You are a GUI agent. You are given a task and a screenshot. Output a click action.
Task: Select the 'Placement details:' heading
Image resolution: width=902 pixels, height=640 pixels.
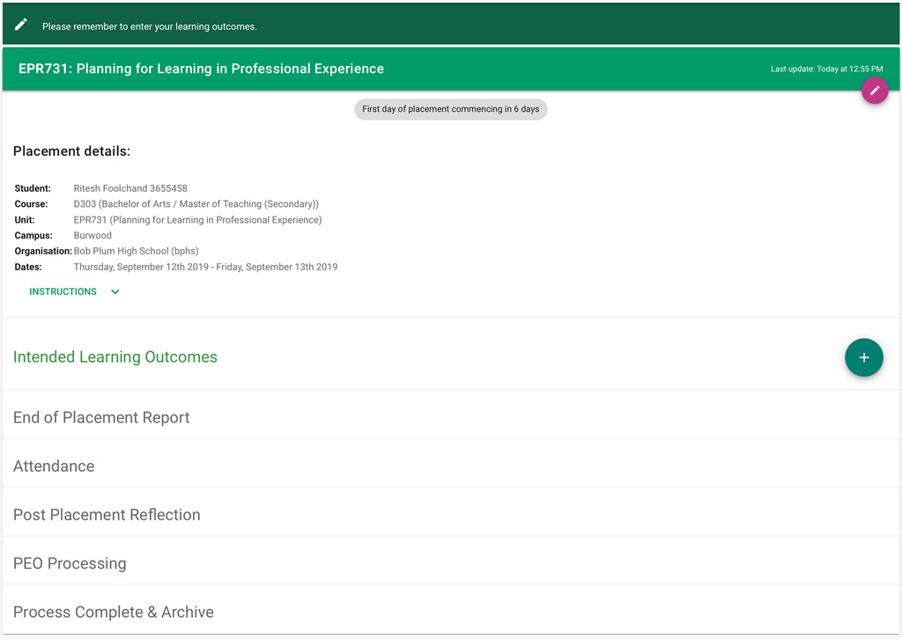coord(72,151)
